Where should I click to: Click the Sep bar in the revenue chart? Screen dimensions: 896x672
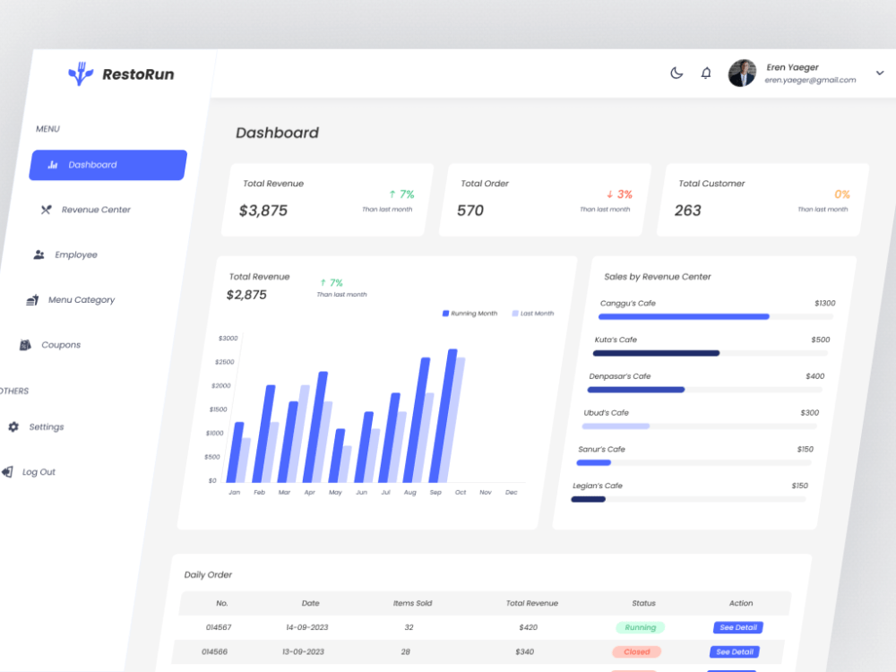(x=443, y=416)
